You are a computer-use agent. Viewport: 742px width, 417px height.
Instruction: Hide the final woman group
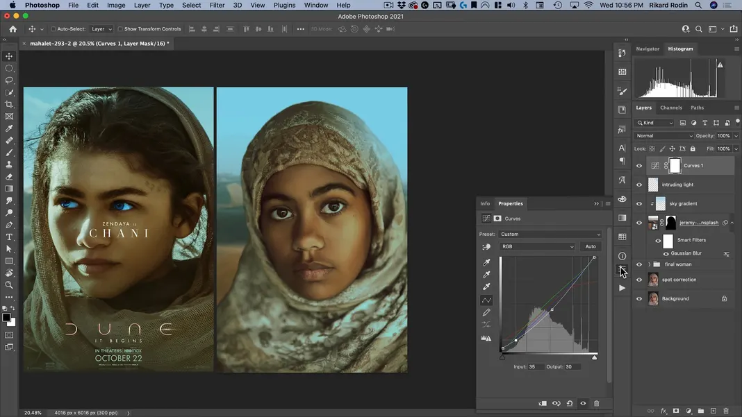(639, 265)
